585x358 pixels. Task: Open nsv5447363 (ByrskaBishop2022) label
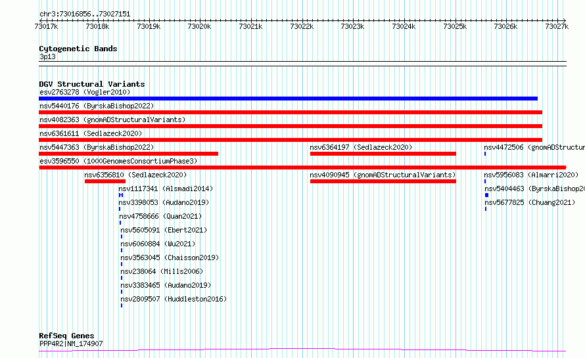(x=97, y=147)
